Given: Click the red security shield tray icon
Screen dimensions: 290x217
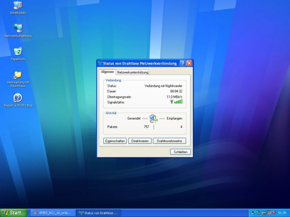Looking at the screenshot, I should coord(274,213).
